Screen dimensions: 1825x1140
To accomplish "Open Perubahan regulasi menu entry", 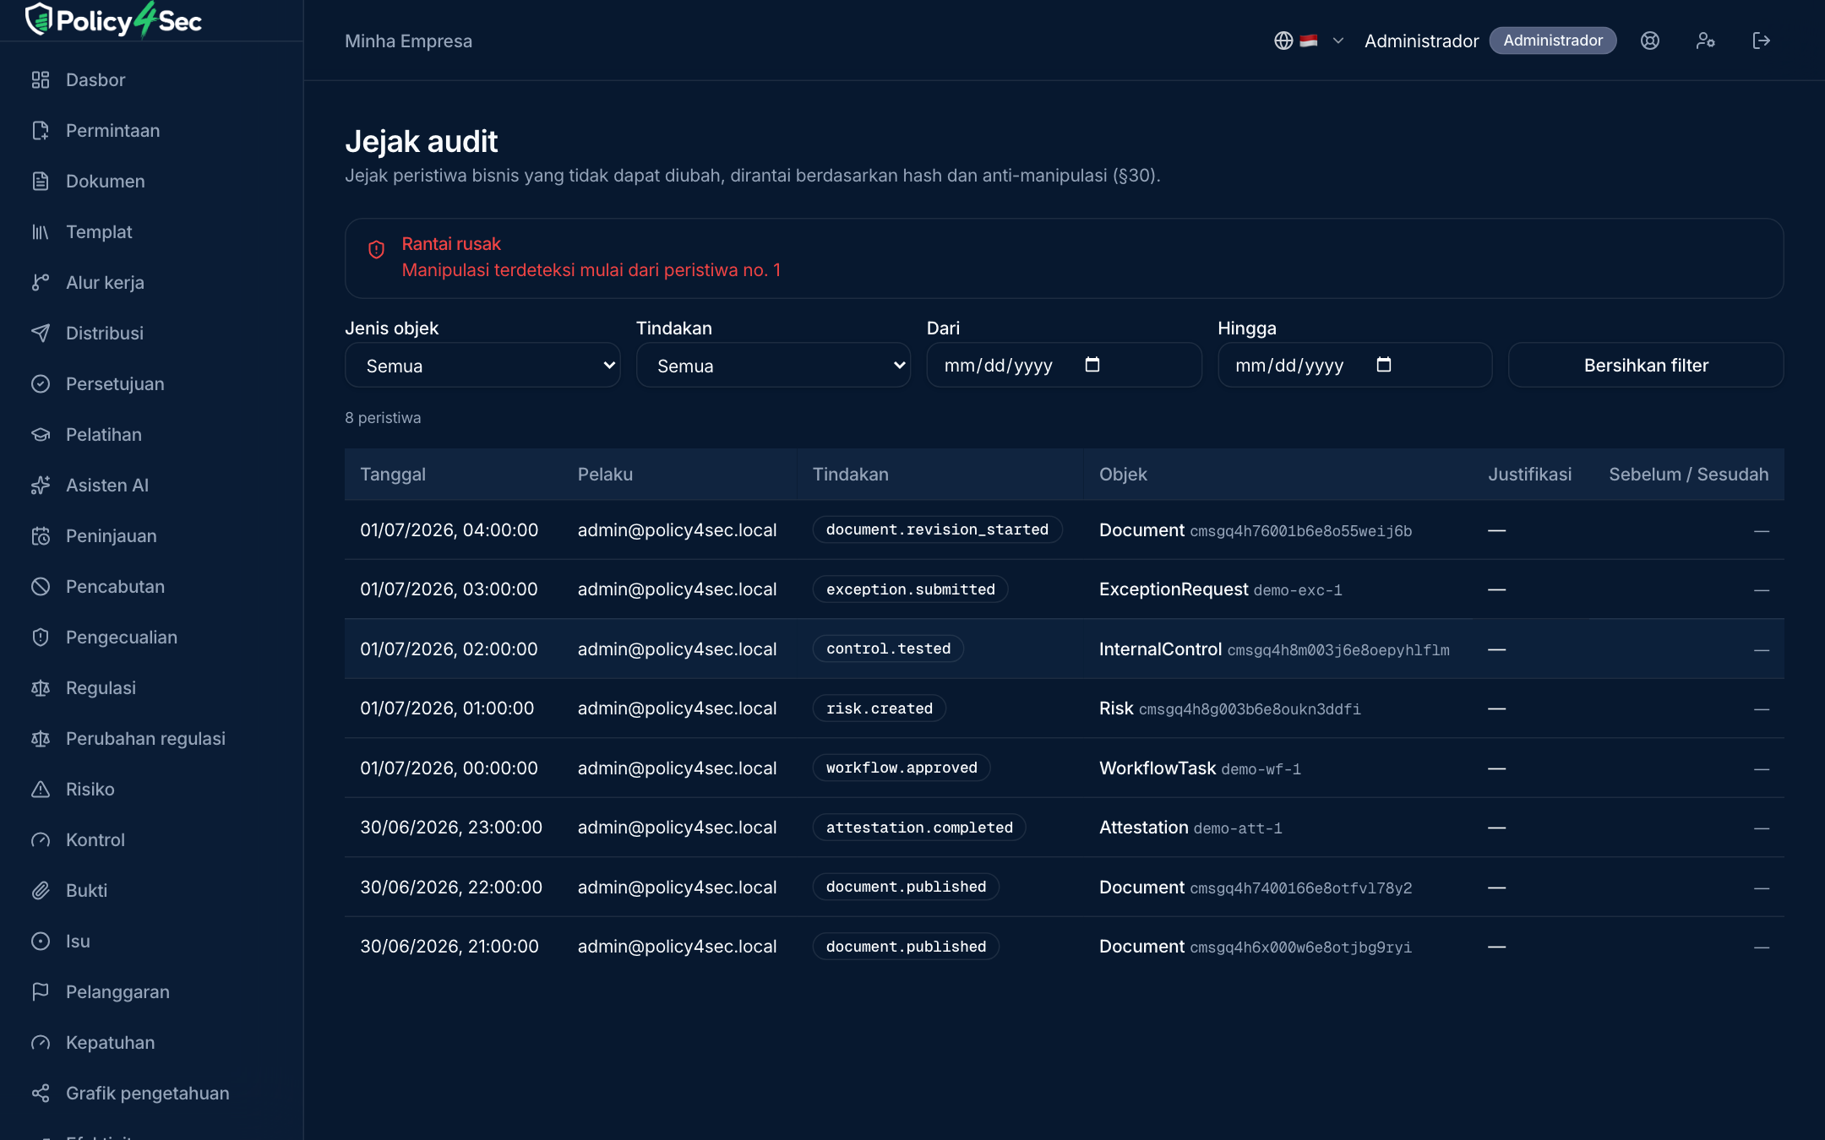I will 152,739.
